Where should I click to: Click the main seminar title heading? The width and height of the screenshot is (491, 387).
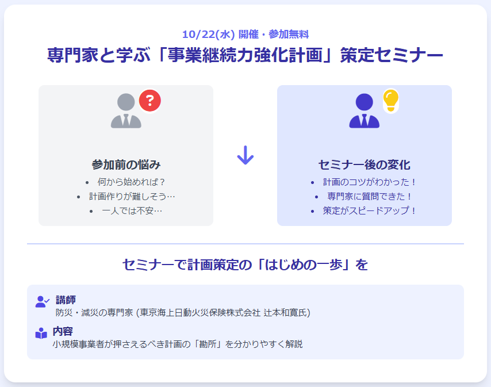point(245,56)
